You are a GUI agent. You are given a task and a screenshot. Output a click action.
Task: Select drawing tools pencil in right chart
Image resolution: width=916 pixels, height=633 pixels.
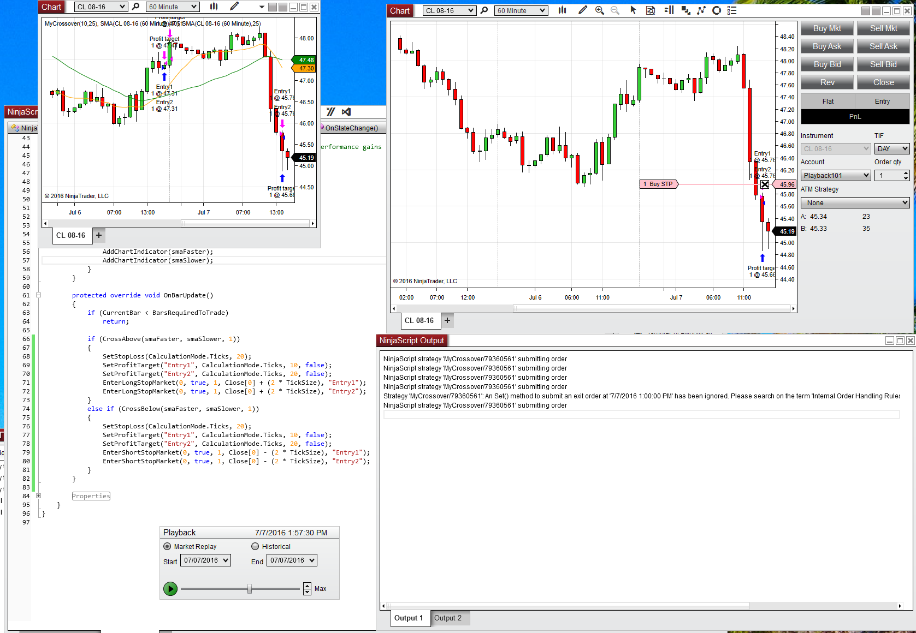pos(583,10)
